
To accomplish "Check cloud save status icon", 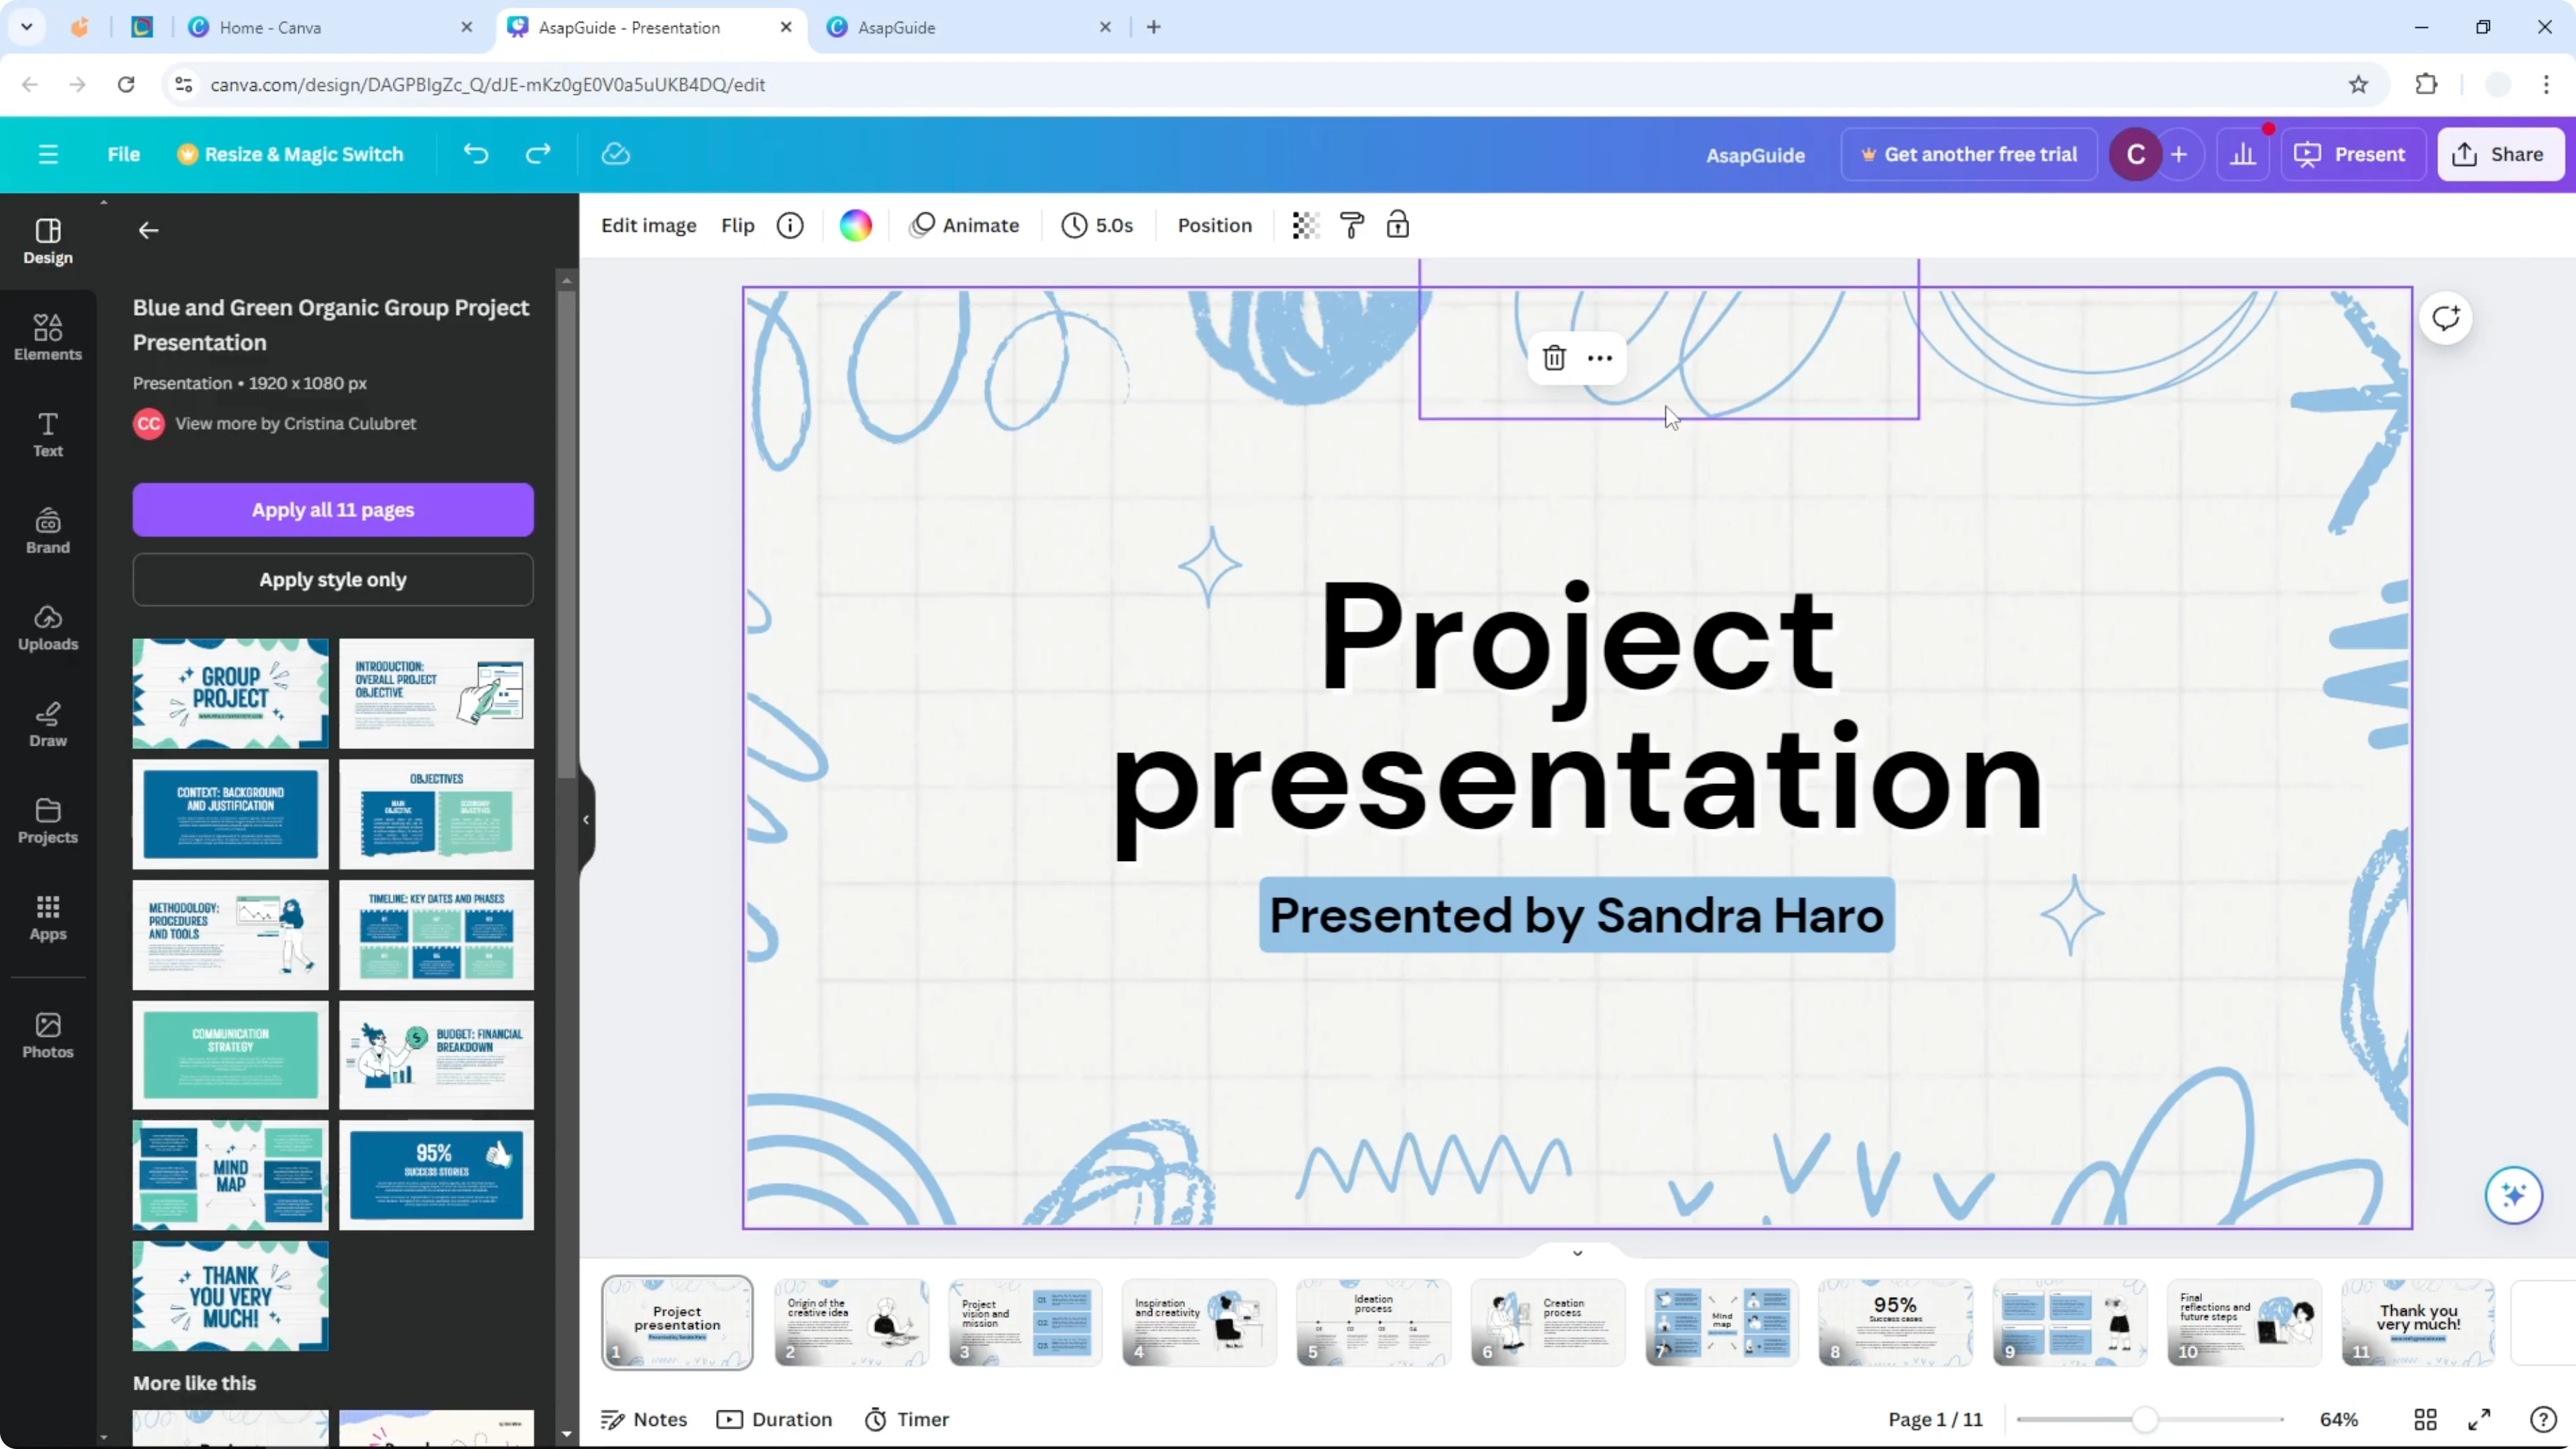I will pyautogui.click(x=616, y=154).
